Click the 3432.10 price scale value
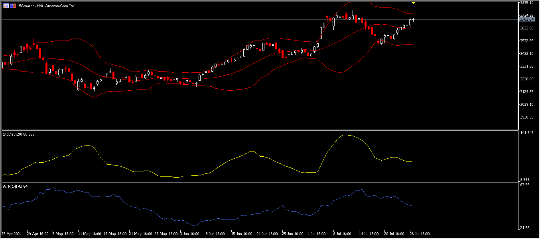 (527, 53)
